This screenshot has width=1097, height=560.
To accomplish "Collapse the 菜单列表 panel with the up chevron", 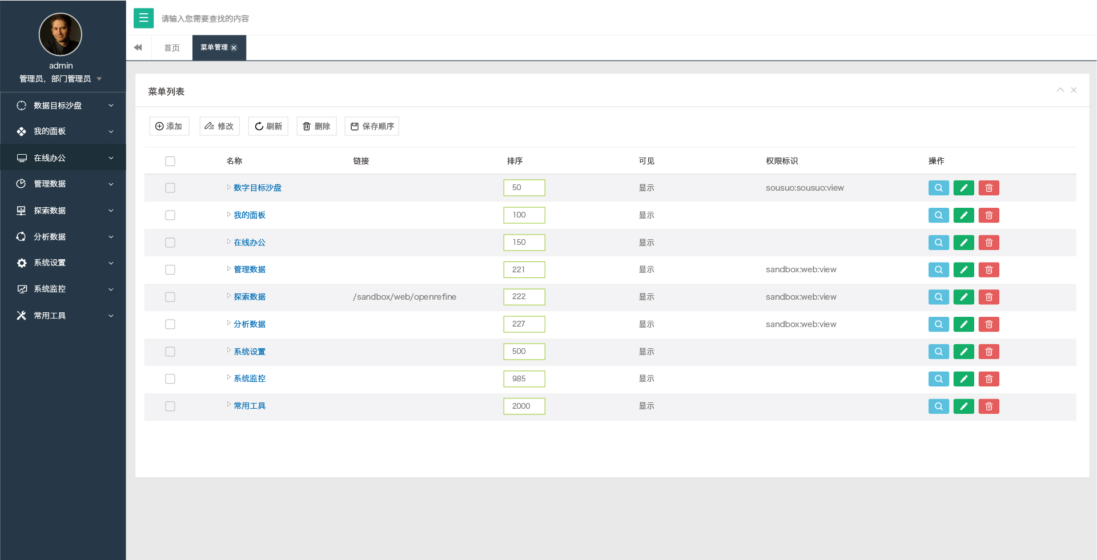I will click(x=1060, y=90).
